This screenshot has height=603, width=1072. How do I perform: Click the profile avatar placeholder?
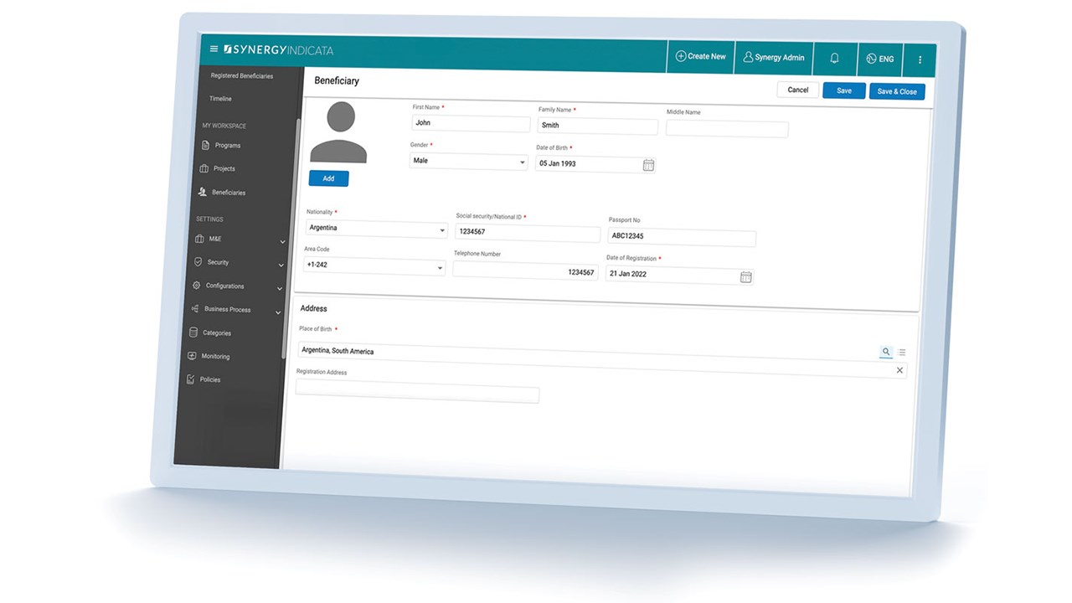[x=338, y=131]
